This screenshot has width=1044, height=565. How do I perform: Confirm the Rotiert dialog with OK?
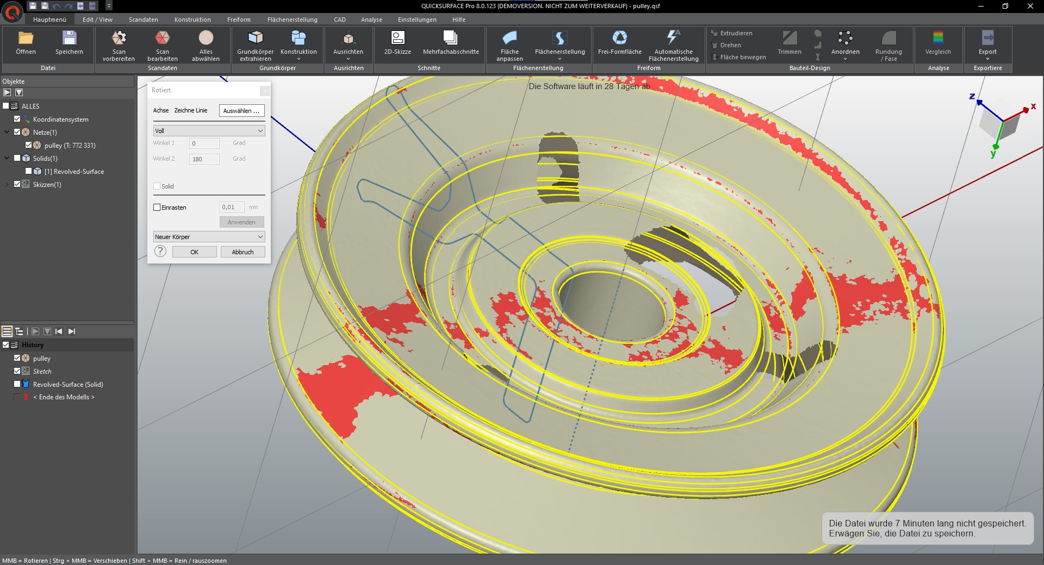coord(195,252)
